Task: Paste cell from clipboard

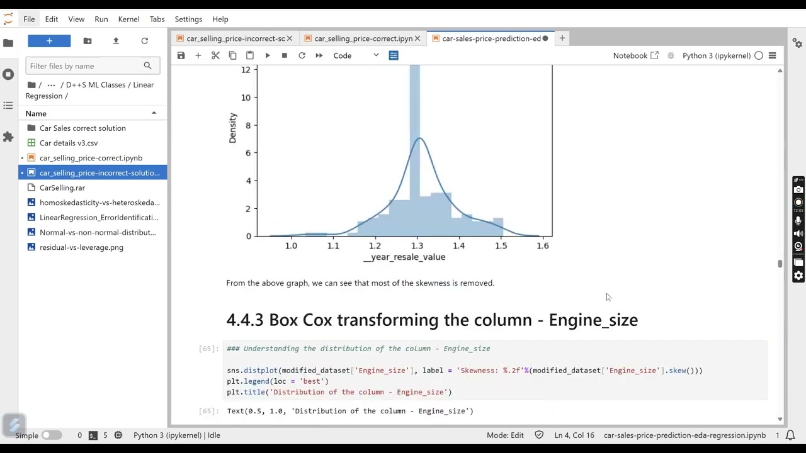Action: pyautogui.click(x=250, y=55)
